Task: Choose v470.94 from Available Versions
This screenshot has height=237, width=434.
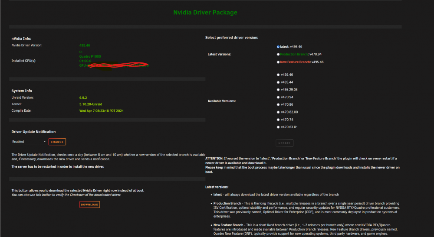Action: (278, 97)
